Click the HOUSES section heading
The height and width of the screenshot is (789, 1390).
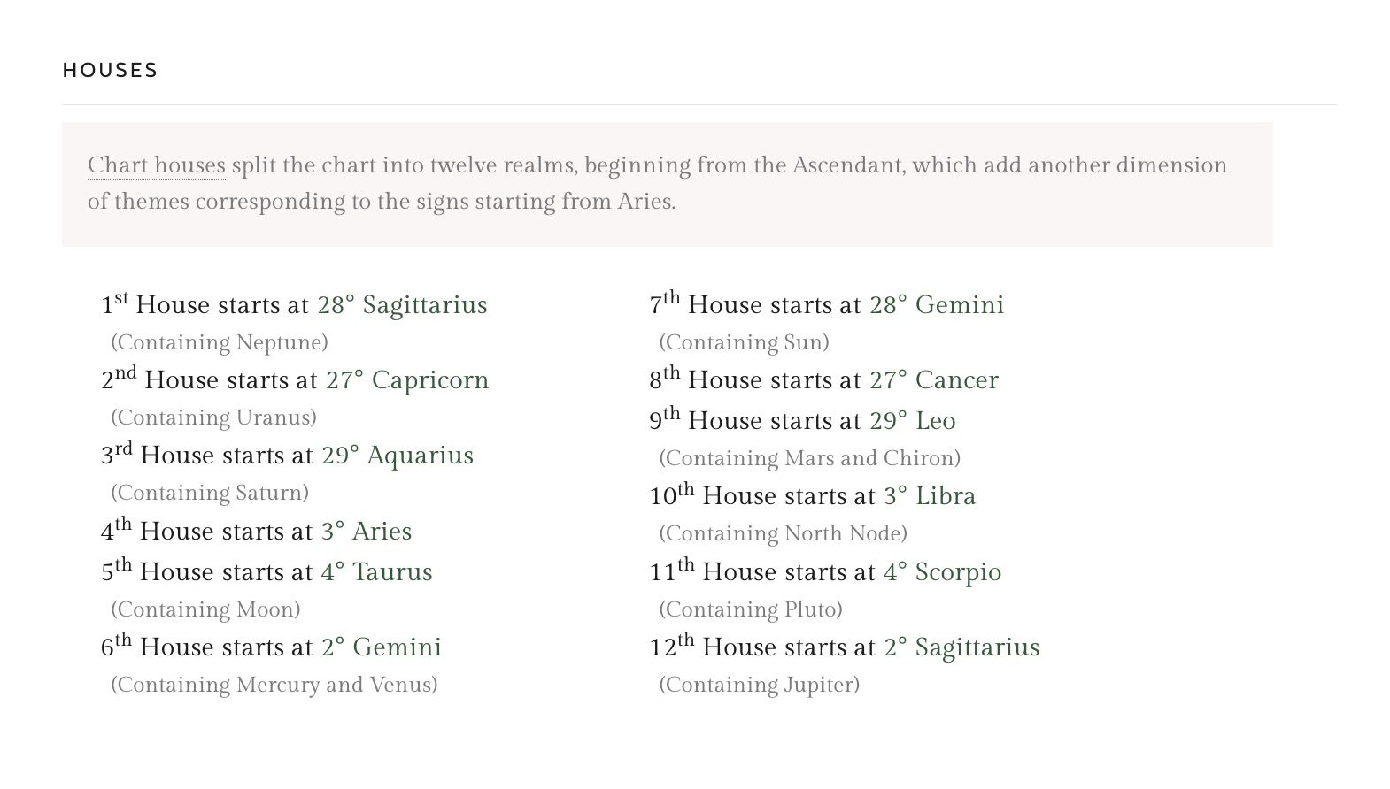pyautogui.click(x=111, y=70)
